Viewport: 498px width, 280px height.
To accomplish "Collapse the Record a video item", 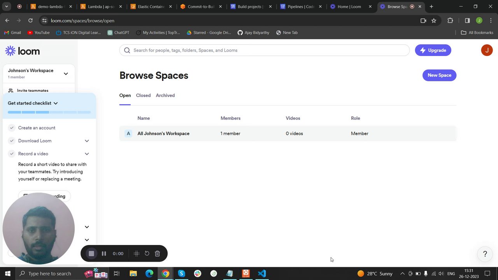I will [87, 154].
